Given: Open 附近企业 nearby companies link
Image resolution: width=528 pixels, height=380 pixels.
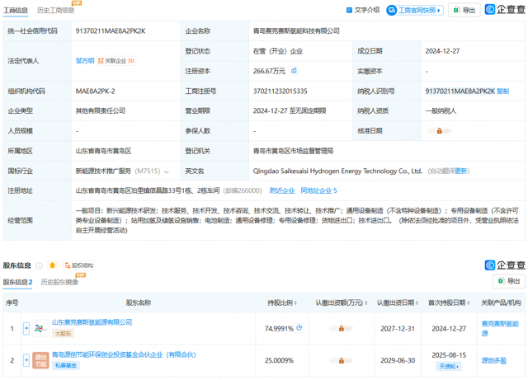Looking at the screenshot, I should click(x=282, y=191).
